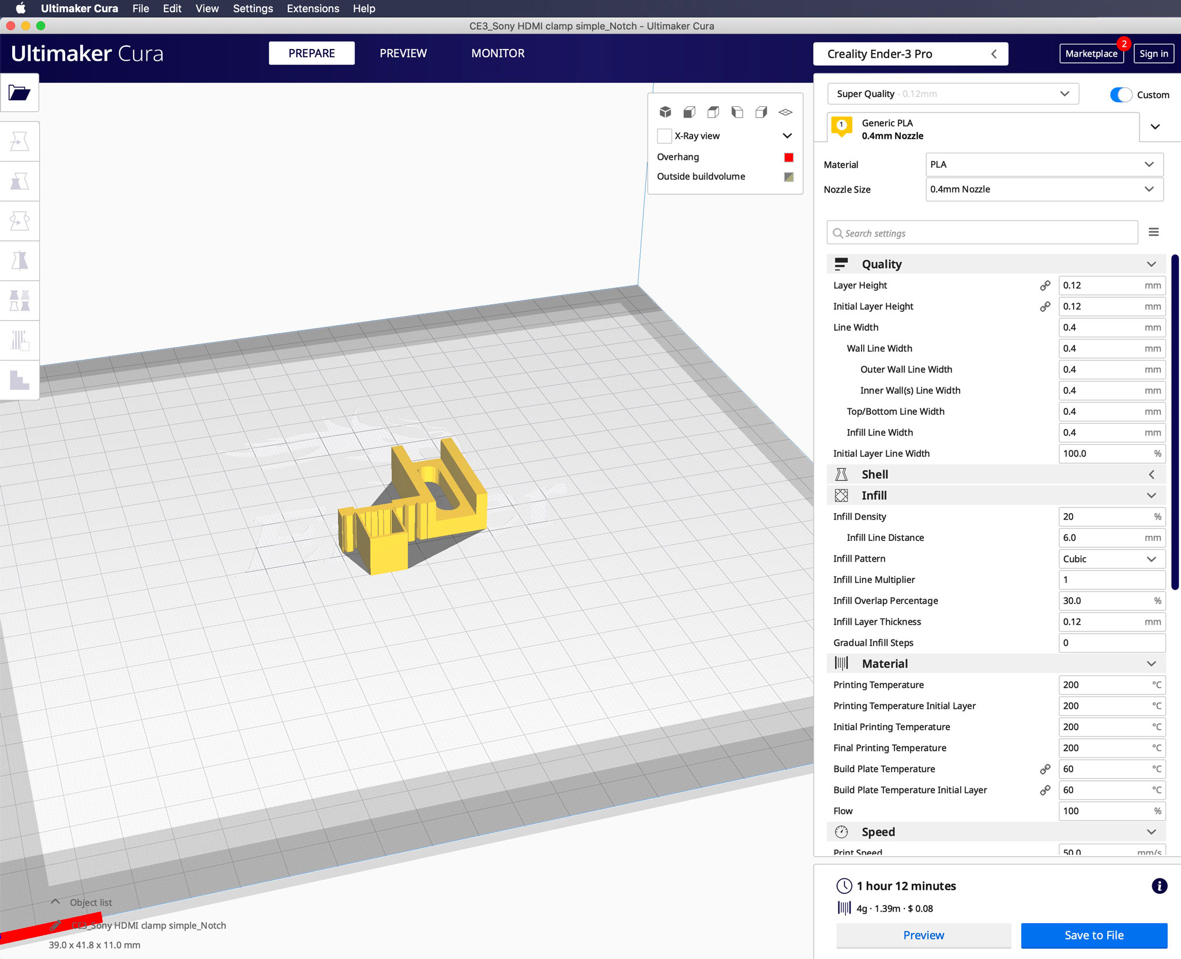This screenshot has height=959, width=1181.
Task: Click the Sign in button
Action: [1154, 54]
